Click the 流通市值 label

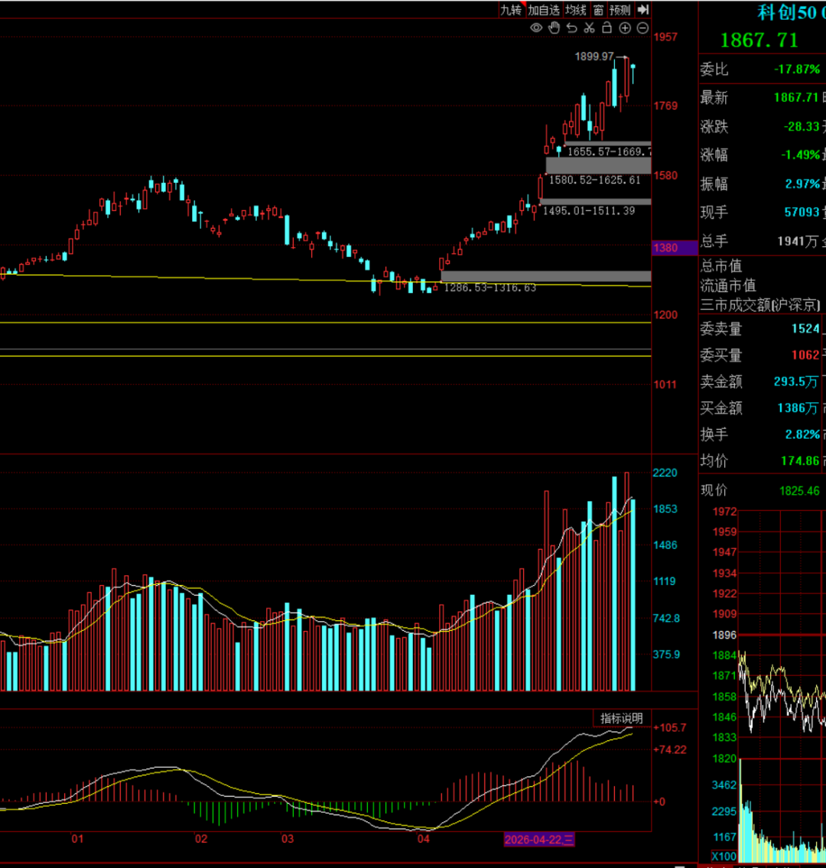click(728, 286)
